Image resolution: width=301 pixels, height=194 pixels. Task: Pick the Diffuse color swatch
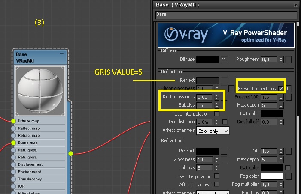pos(207,60)
